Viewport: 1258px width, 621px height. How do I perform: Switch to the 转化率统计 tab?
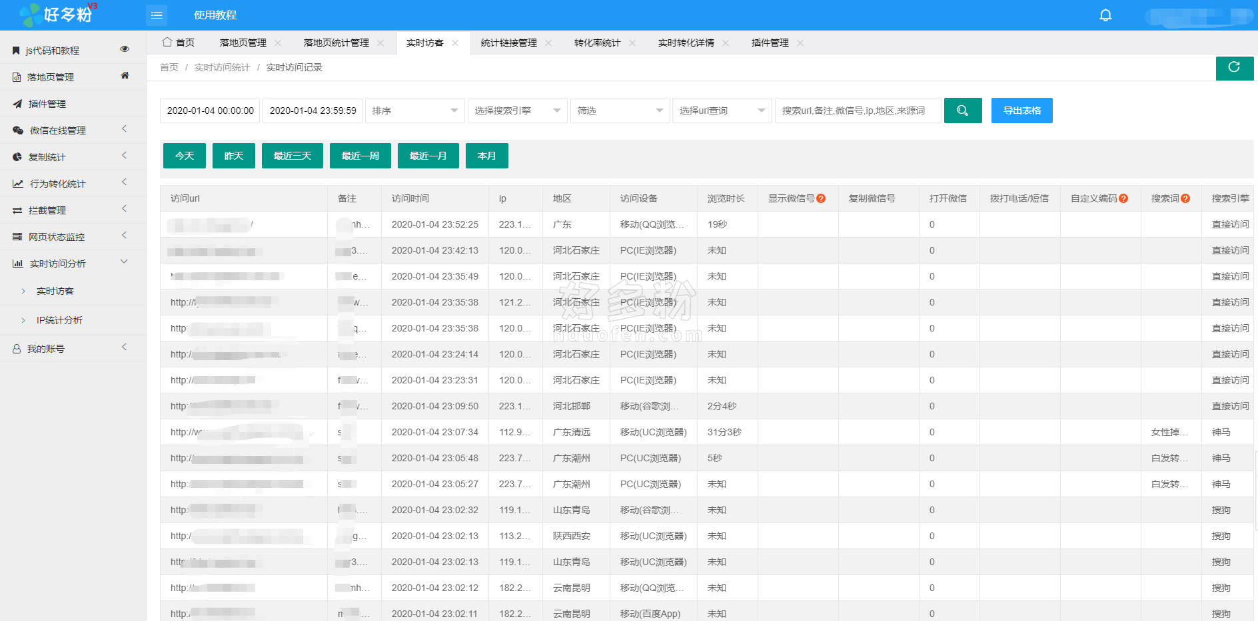point(597,43)
